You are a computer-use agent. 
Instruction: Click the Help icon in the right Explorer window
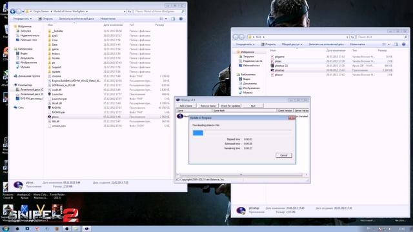[404, 44]
